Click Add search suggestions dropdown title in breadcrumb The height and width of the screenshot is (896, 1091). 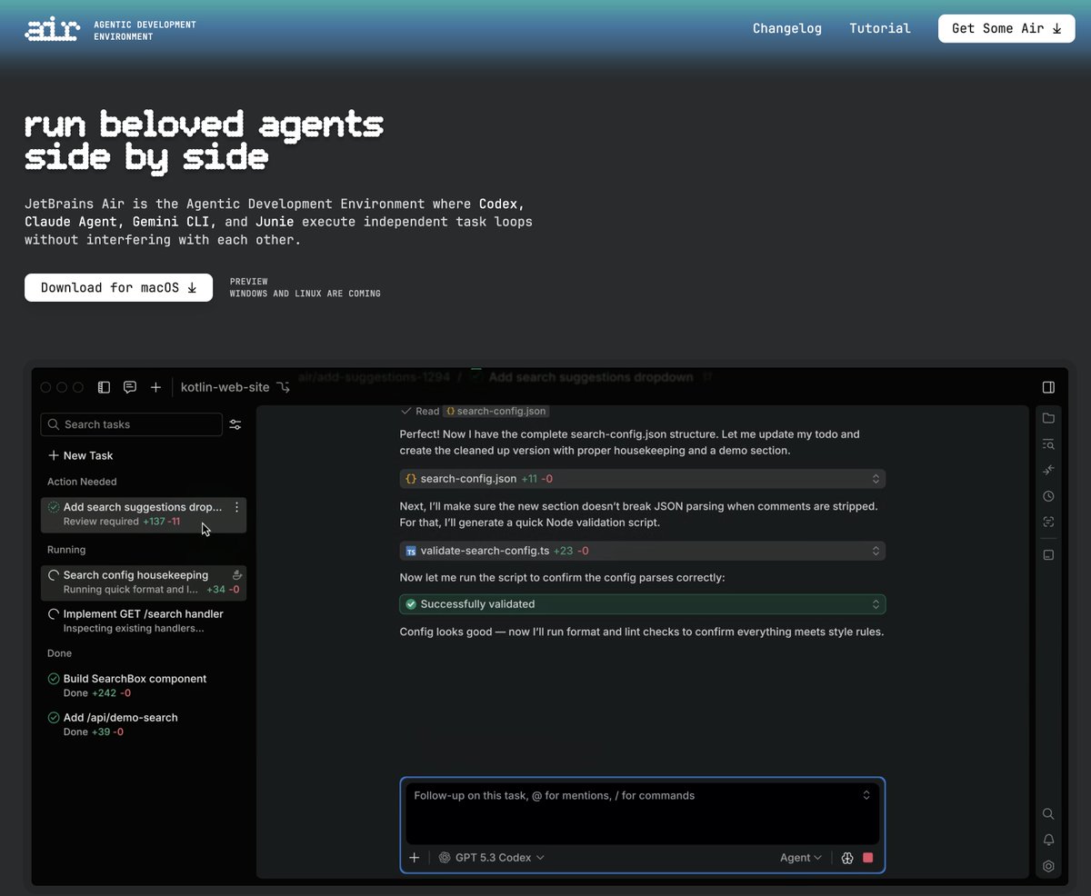(x=591, y=377)
